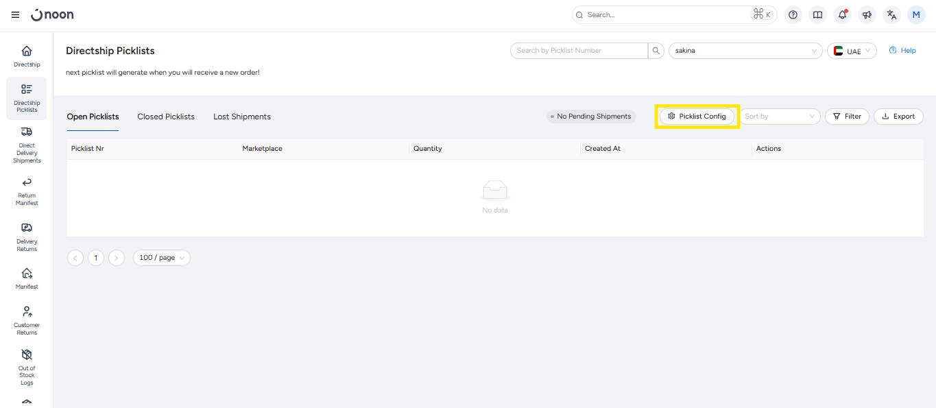Open the UAE country selector
Viewport: 936px width, 408px height.
pyautogui.click(x=852, y=51)
